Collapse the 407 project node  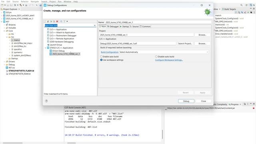2,22
